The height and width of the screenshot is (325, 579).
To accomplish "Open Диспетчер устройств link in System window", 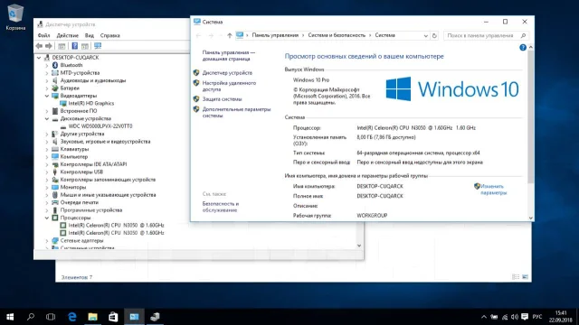I will click(x=227, y=73).
